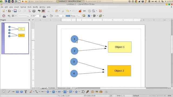Click the Save document icon

[x=15, y=11]
